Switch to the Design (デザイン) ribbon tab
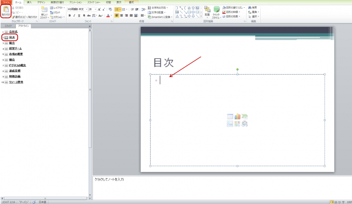This screenshot has width=352, height=204. point(41,2)
